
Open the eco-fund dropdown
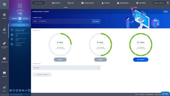[x=66, y=67]
